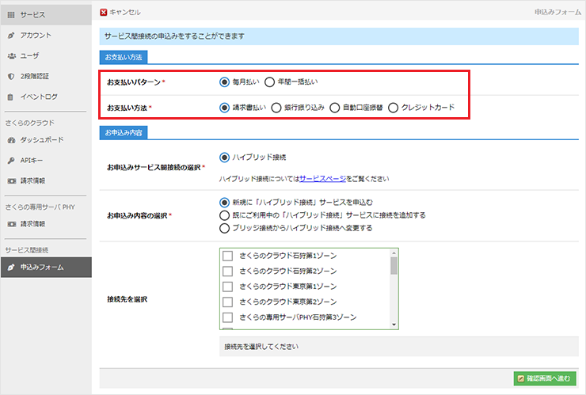
Task: Click the 2段階認証 shield icon
Action: [x=11, y=77]
